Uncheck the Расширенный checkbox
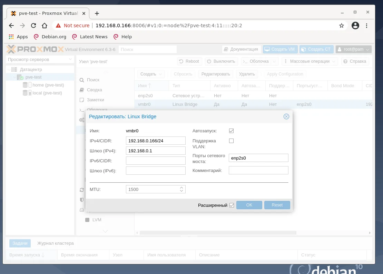Image resolution: width=383 pixels, height=274 pixels. tap(232, 205)
